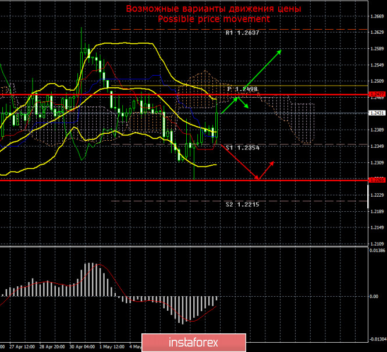The width and height of the screenshot is (387, 352).
Task: Select the S2 1.2215 support label
Action: pos(242,204)
